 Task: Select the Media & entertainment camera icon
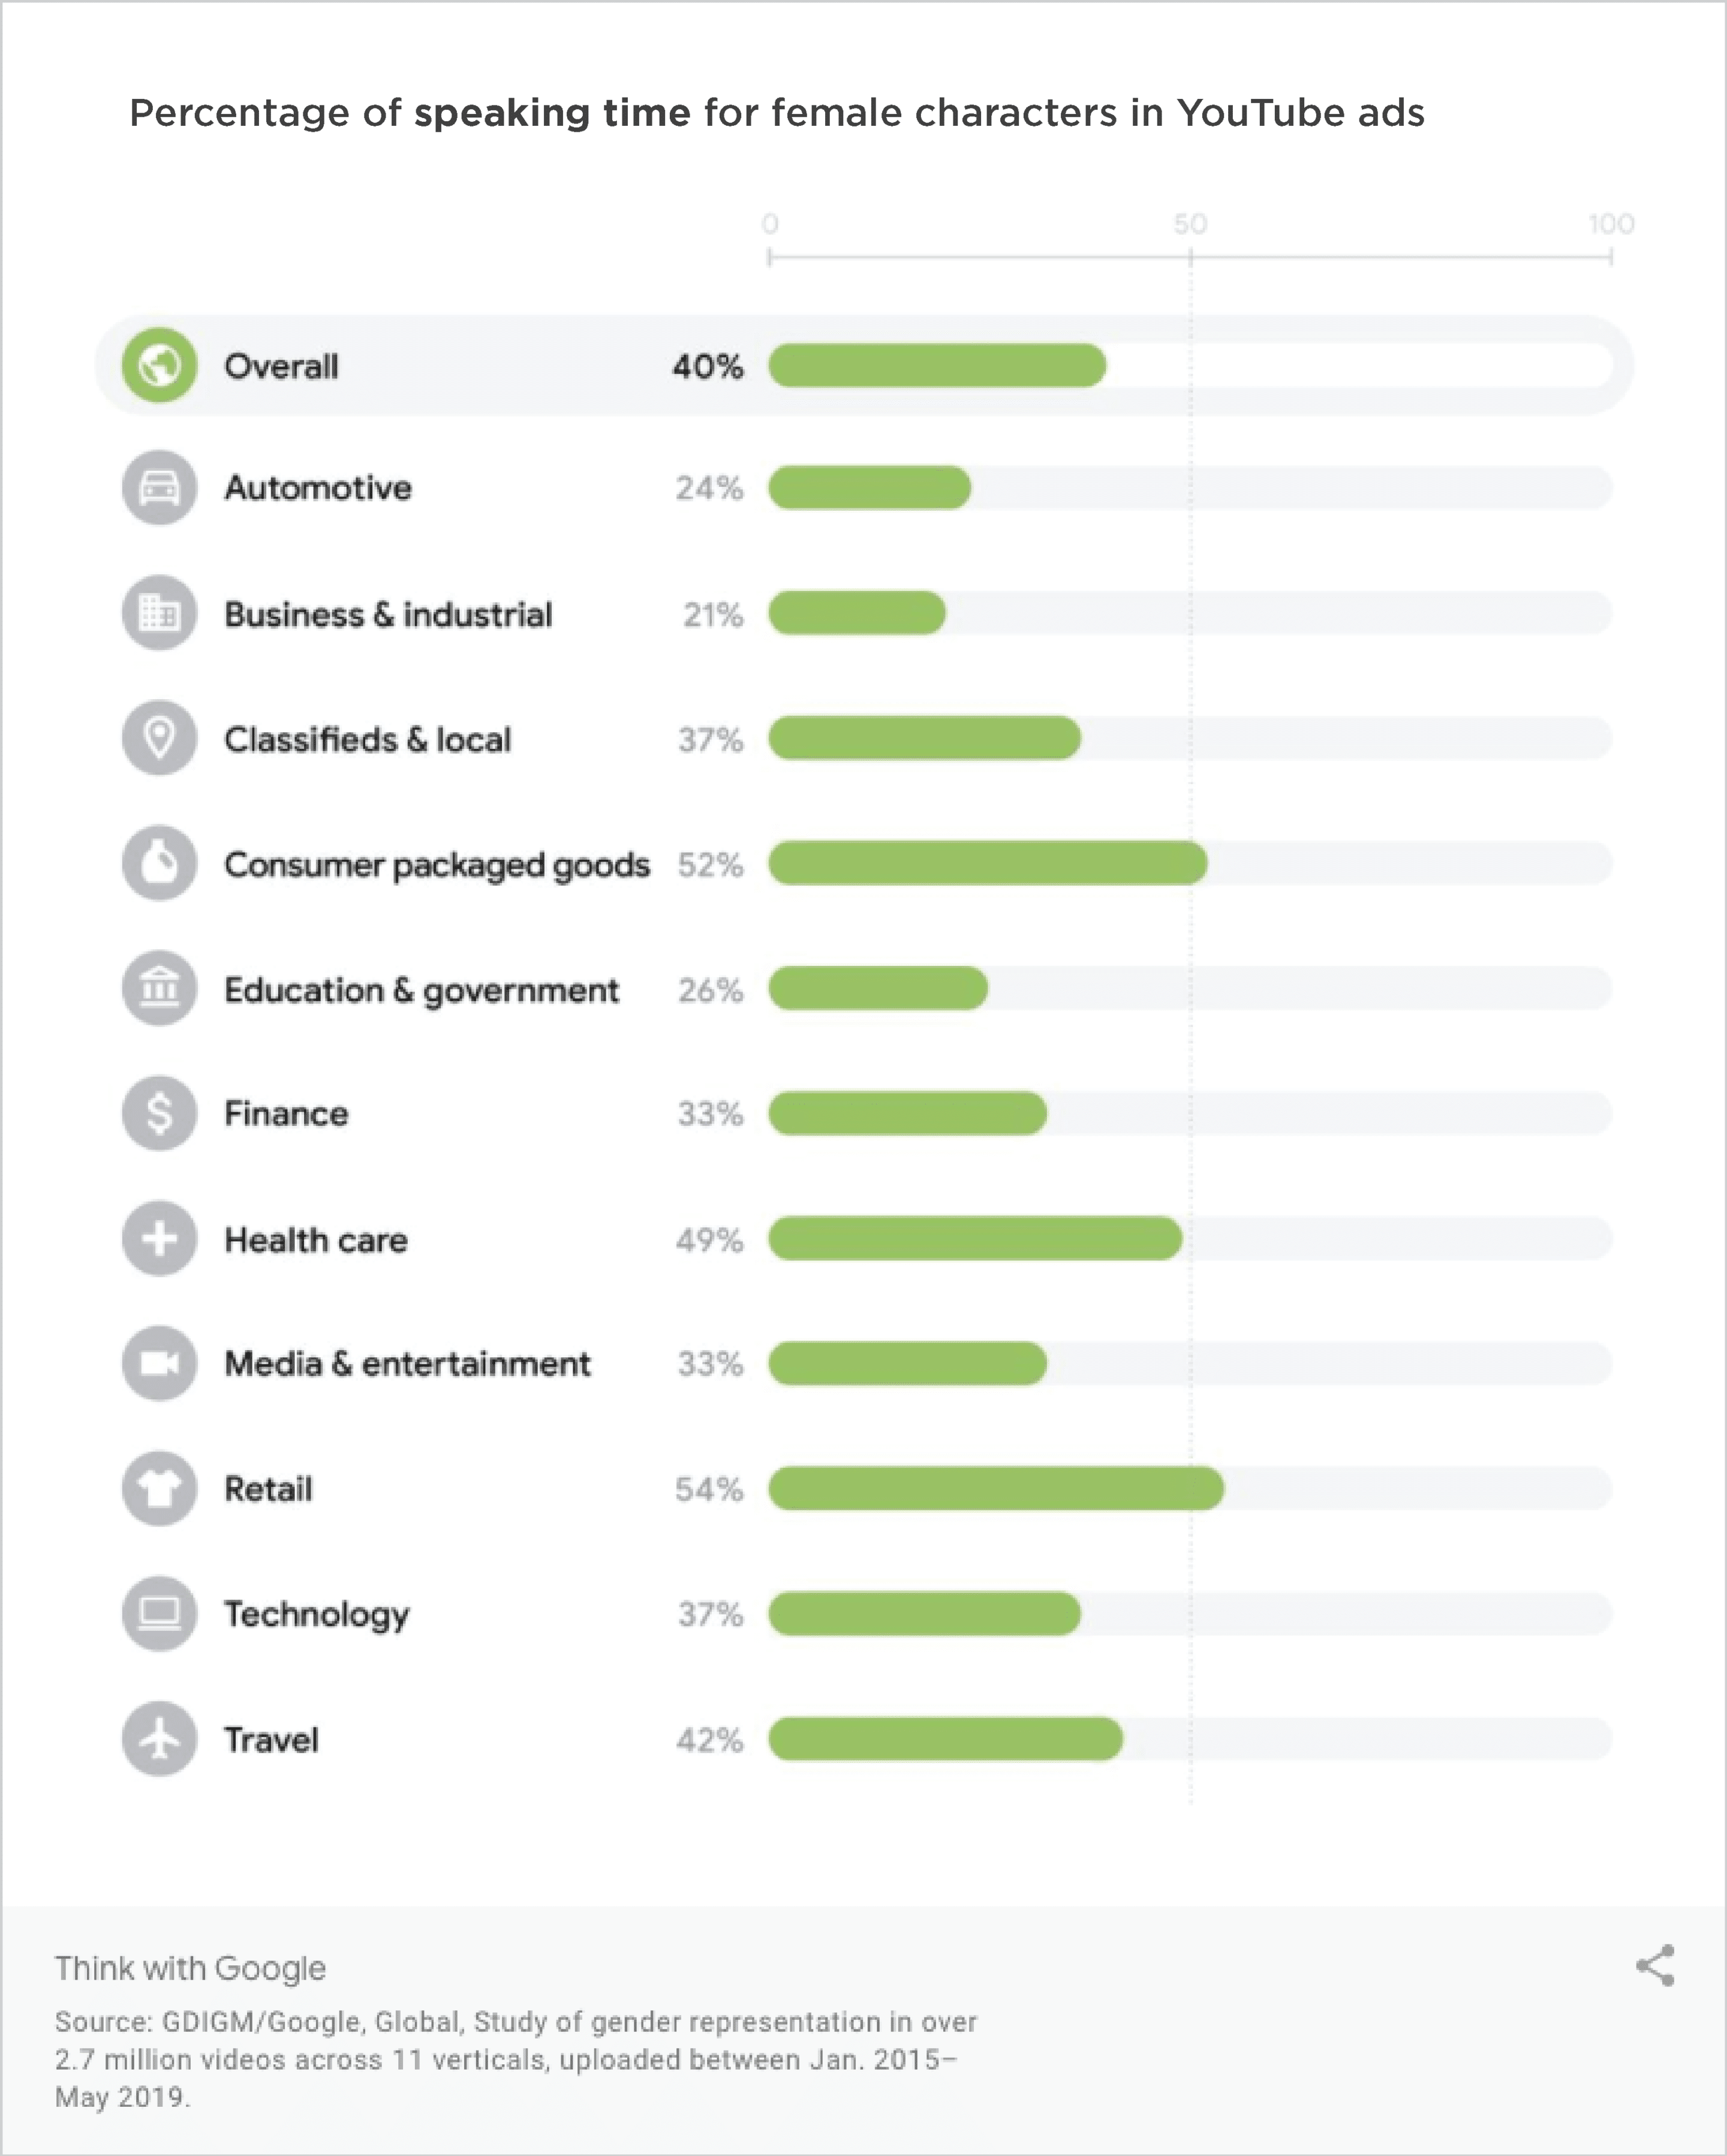[159, 1363]
